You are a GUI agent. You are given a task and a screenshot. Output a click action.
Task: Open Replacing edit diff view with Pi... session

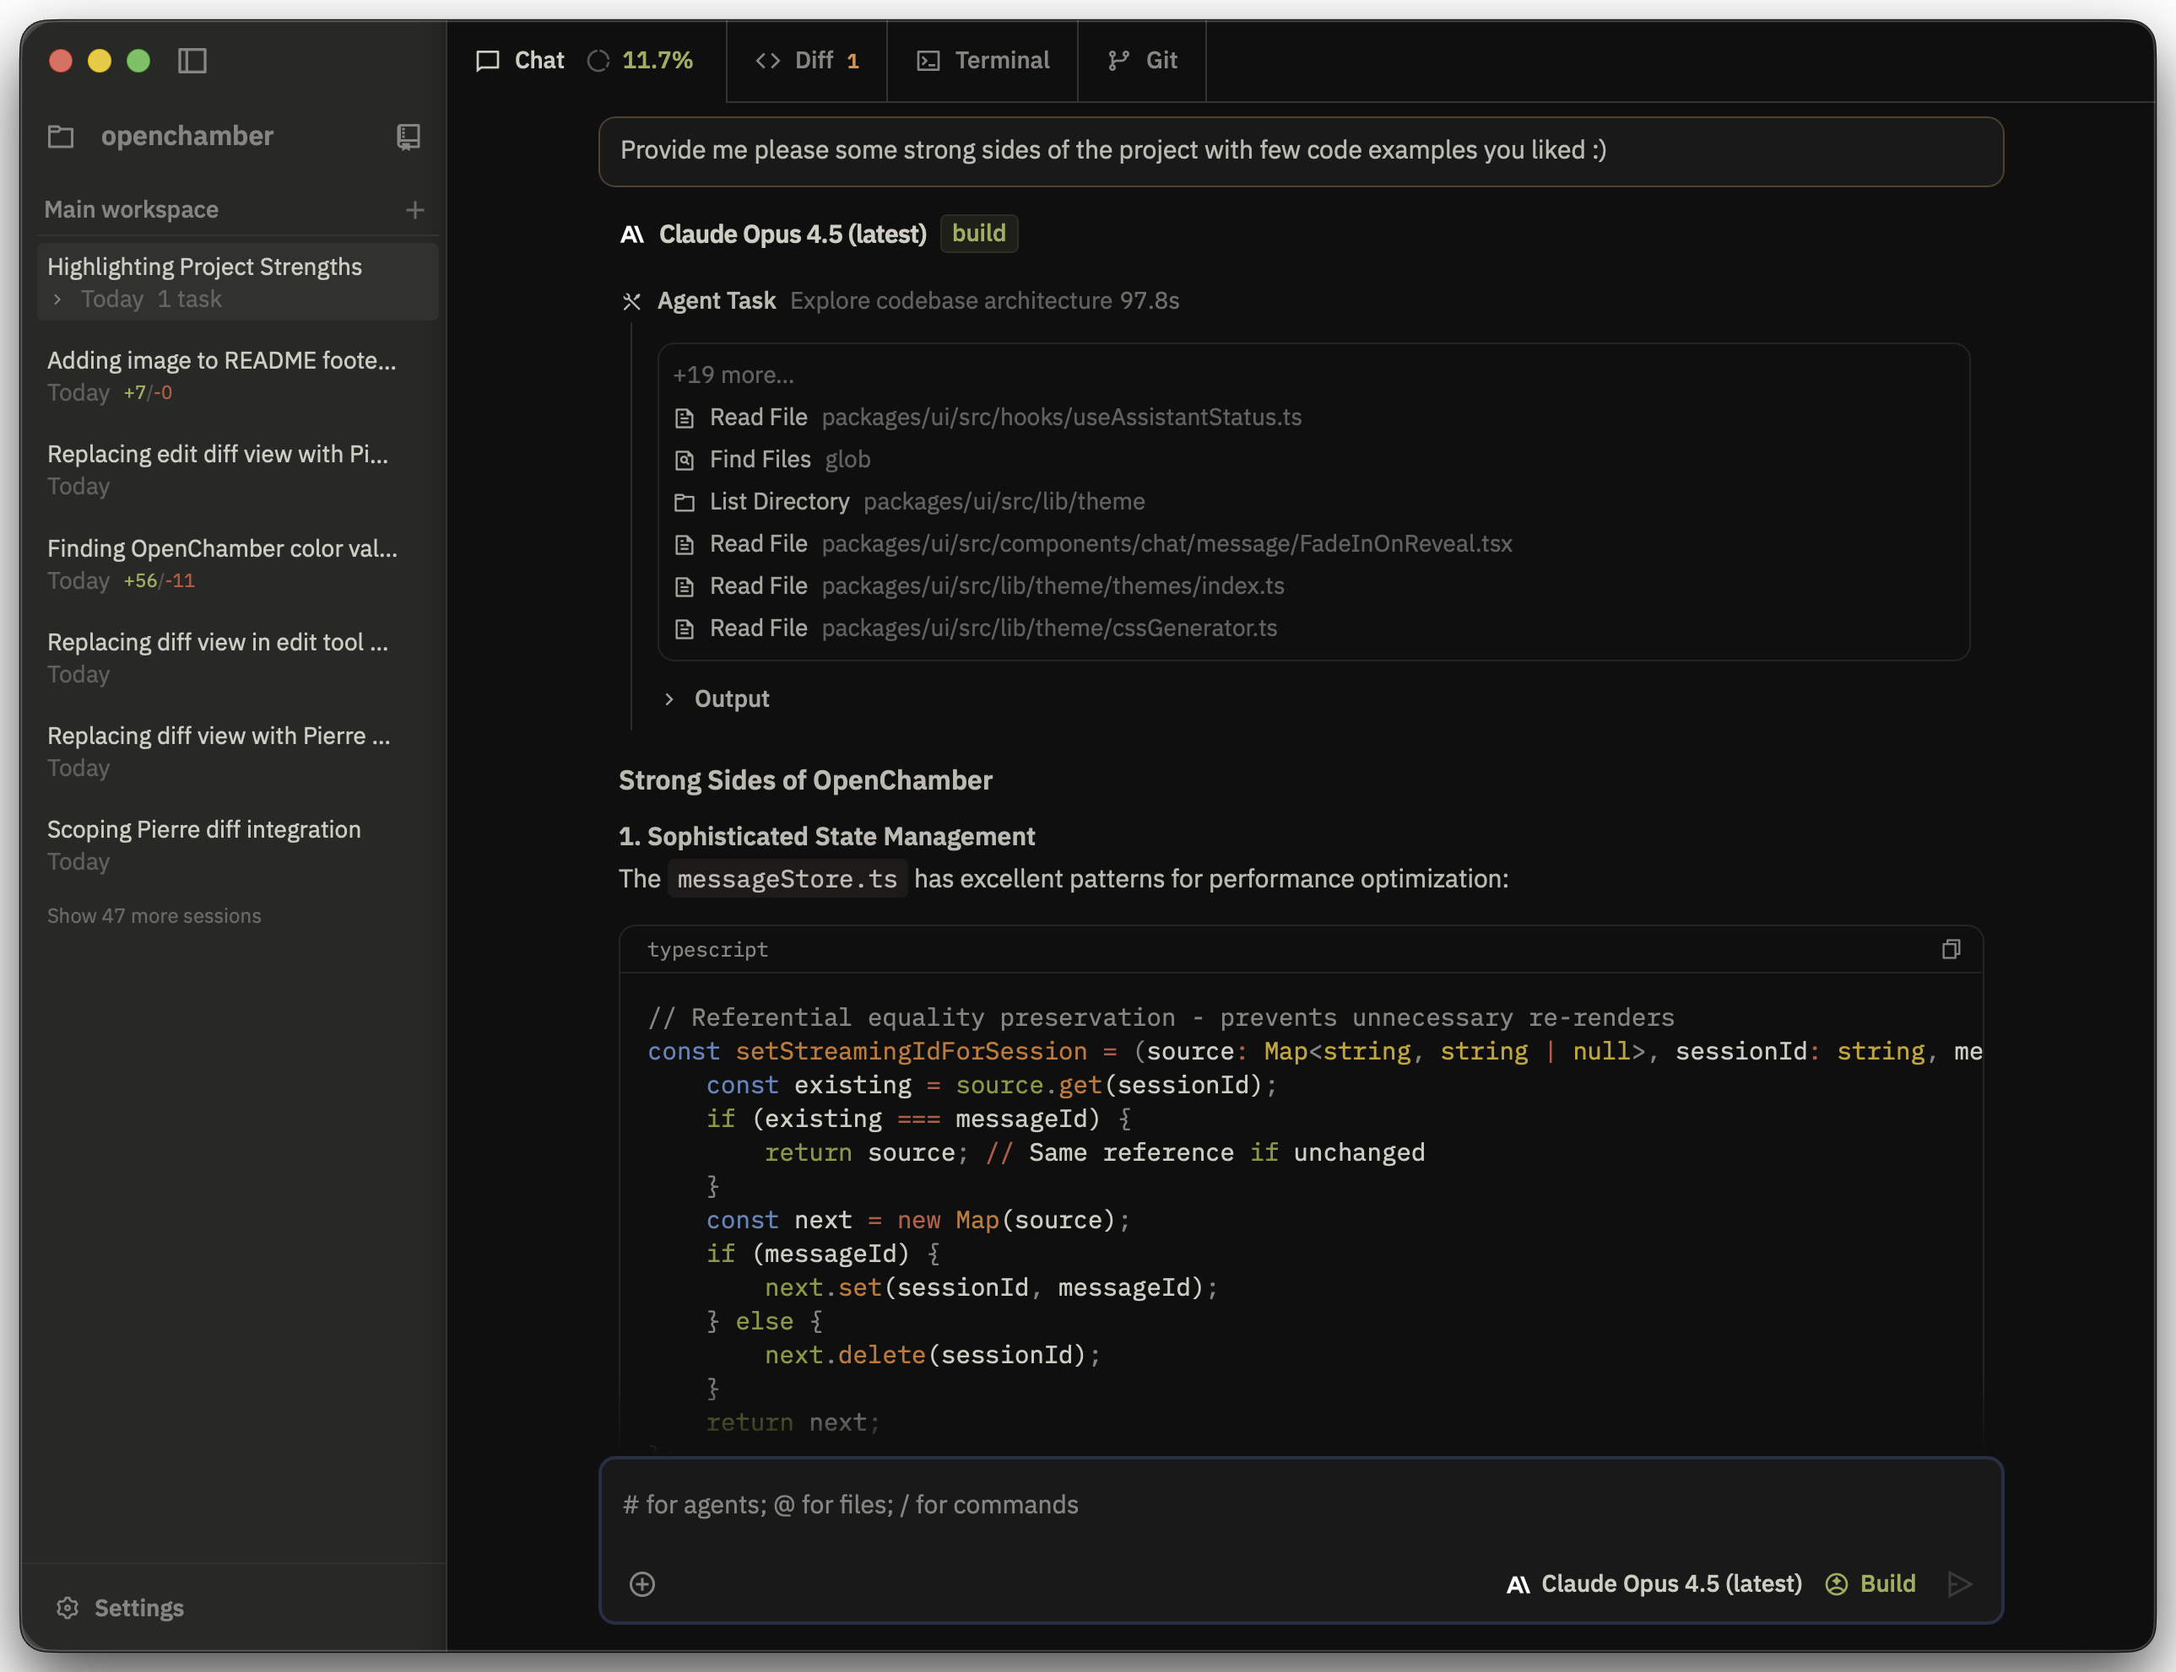click(x=237, y=469)
